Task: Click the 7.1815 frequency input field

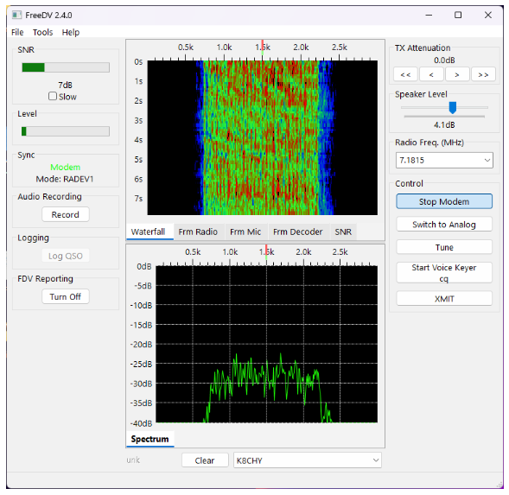Action: [x=440, y=161]
